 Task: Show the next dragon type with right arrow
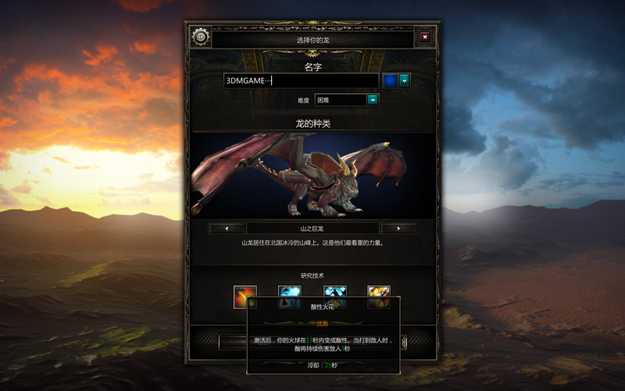pyautogui.click(x=398, y=228)
